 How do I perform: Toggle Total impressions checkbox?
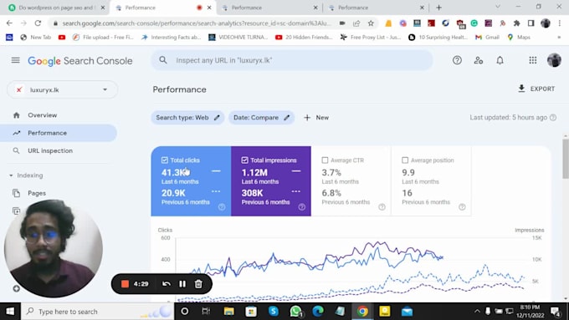pos(244,160)
